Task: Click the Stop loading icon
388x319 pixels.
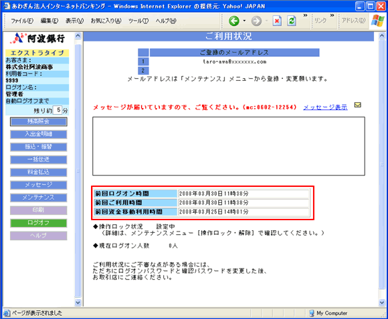Action: pyautogui.click(x=277, y=21)
